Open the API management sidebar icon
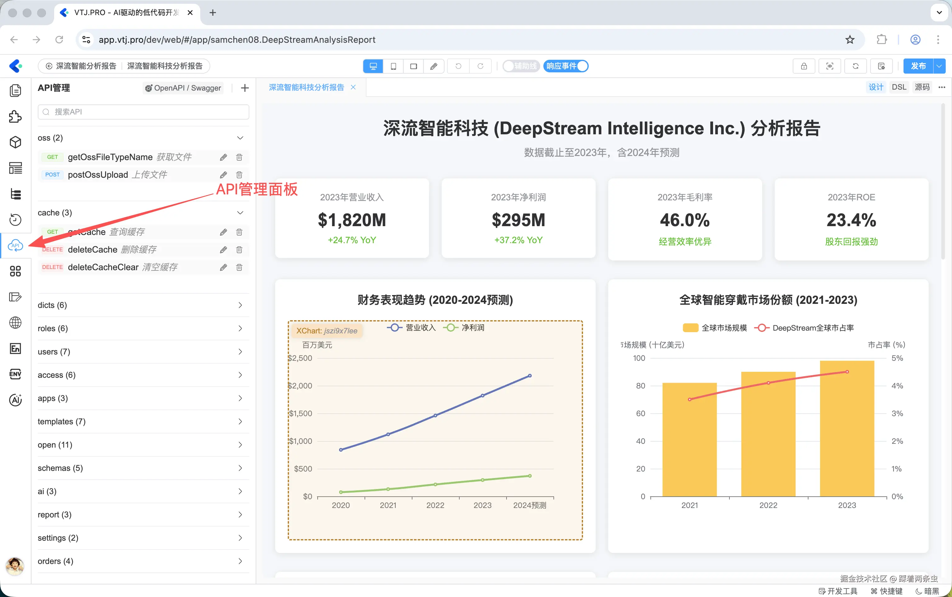Screen dimensions: 952x597 point(15,245)
